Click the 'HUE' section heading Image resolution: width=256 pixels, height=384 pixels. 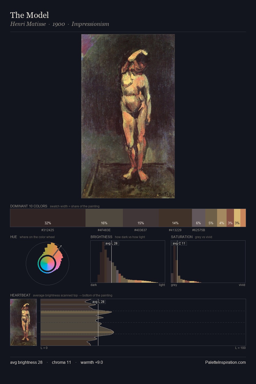tap(14, 237)
